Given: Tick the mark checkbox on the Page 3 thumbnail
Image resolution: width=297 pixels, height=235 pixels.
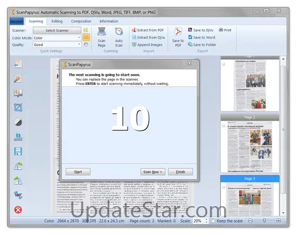Looking at the screenshot, I should coord(223,187).
